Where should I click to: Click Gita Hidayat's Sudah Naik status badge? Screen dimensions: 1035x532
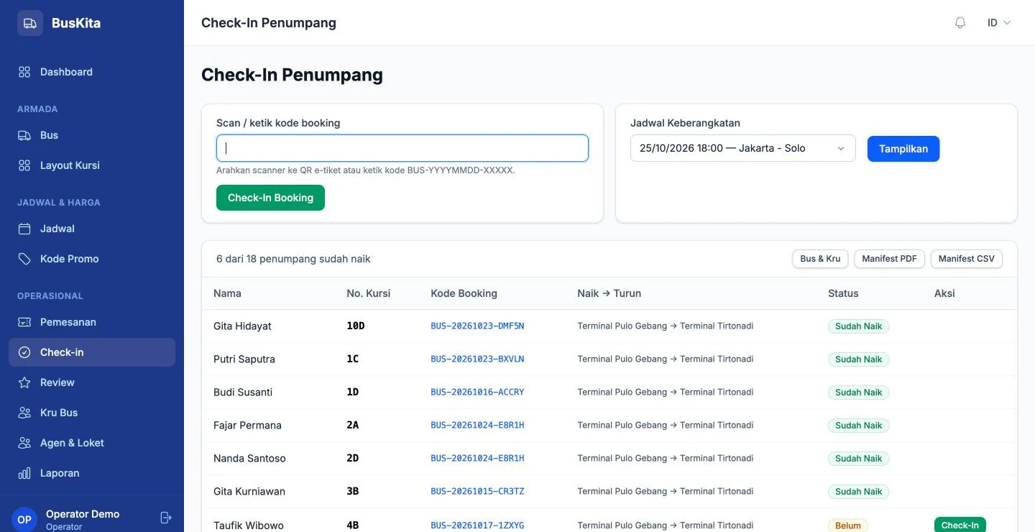point(858,326)
